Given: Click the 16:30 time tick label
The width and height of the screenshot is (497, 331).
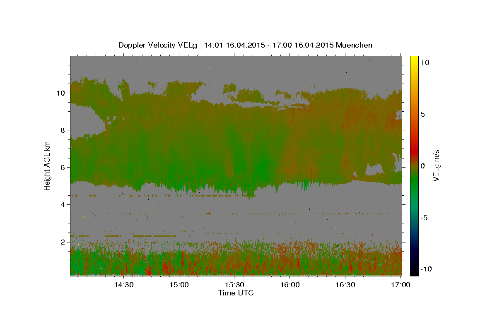Looking at the screenshot, I should [345, 285].
